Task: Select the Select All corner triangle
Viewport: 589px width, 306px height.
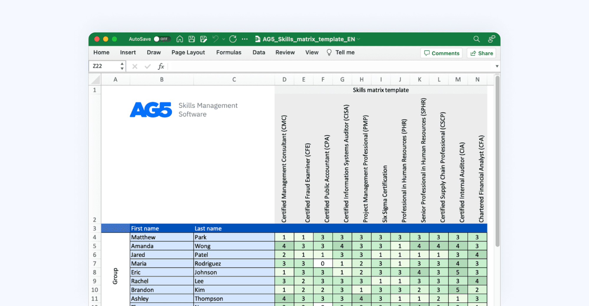Action: coord(95,80)
